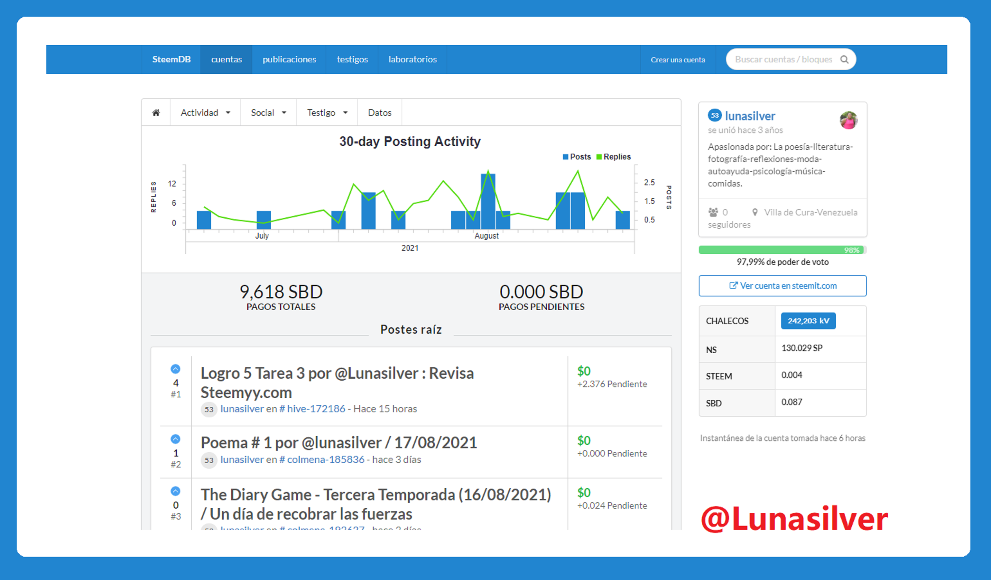Open the testigos menu item
The width and height of the screenshot is (991, 580).
(352, 59)
